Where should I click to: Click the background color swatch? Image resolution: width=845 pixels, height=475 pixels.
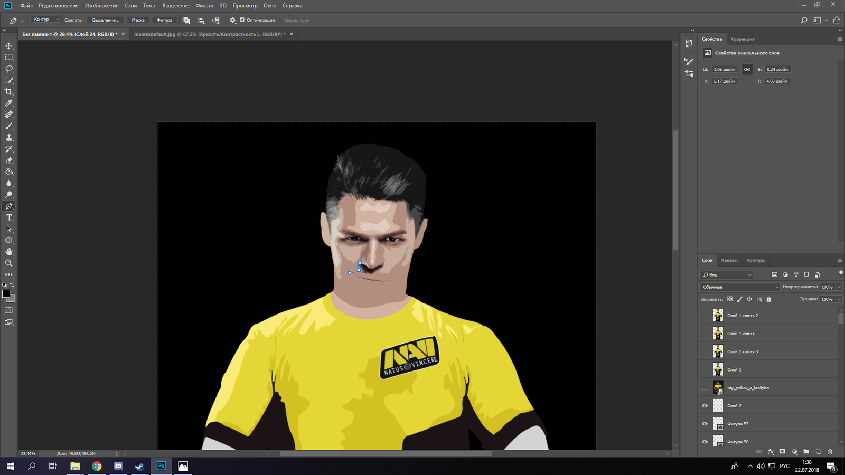pyautogui.click(x=12, y=299)
